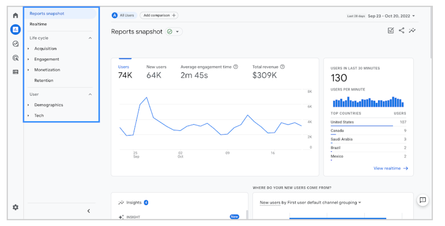Click the Brazil country row
The width and height of the screenshot is (445, 226).
368,148
